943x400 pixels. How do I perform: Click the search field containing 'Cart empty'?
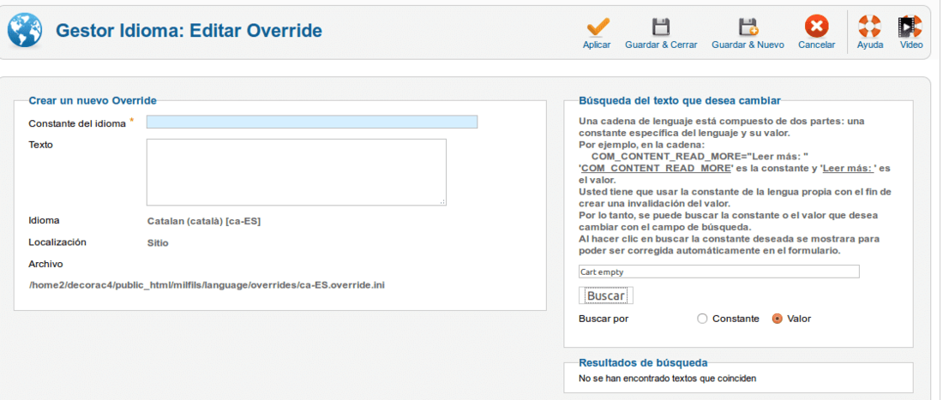tap(718, 272)
